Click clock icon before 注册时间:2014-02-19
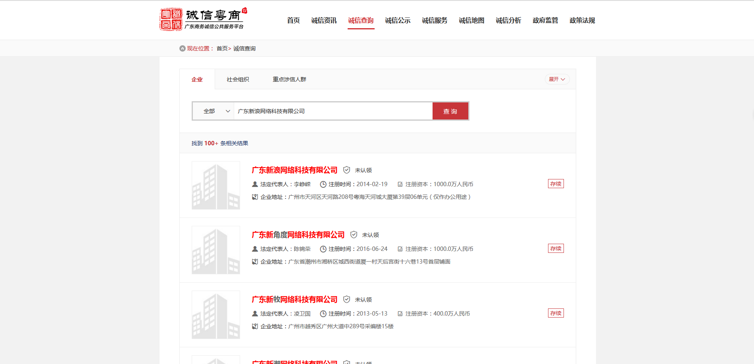 pyautogui.click(x=323, y=184)
